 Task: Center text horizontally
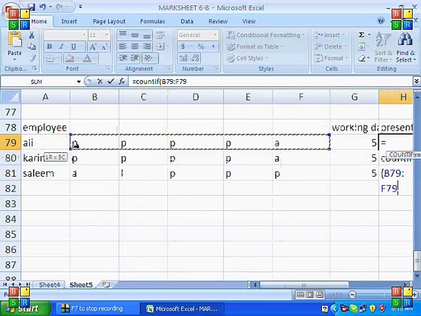coord(135,47)
